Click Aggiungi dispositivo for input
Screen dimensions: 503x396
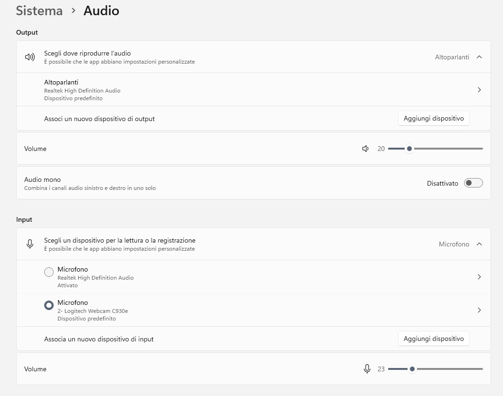[x=434, y=339]
